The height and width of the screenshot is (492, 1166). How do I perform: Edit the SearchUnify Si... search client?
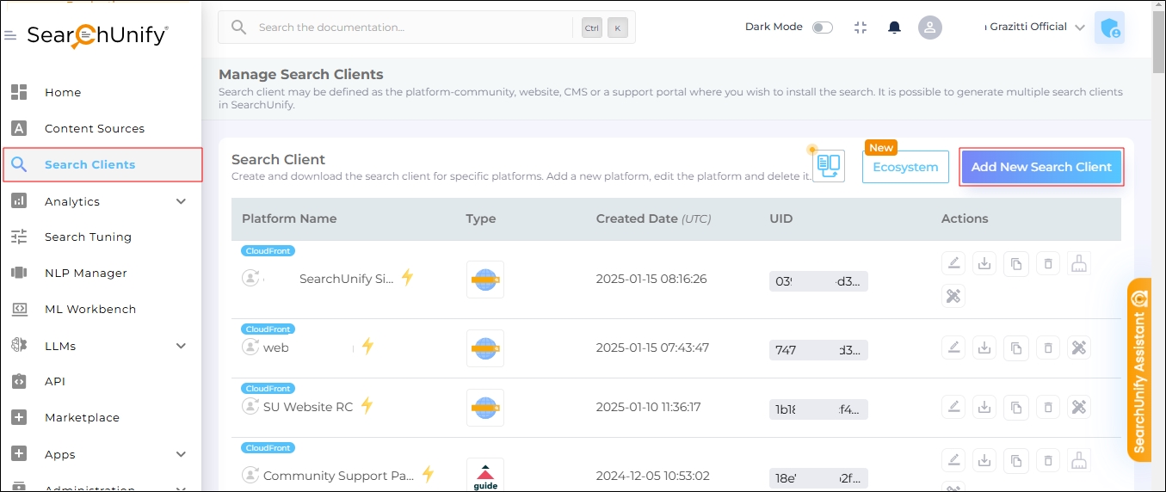click(953, 264)
